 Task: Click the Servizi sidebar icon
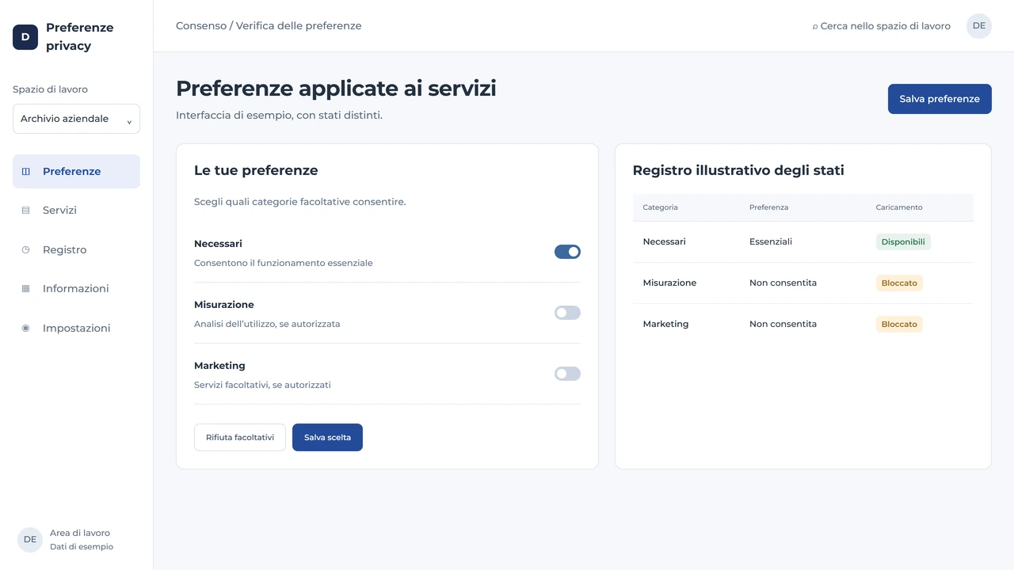coord(25,211)
